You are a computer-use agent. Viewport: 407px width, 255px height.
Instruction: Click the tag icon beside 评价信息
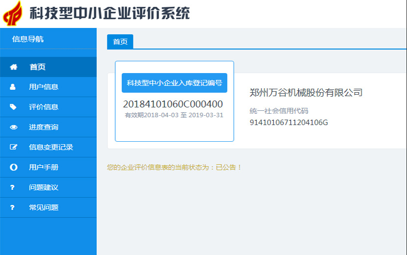coord(13,107)
